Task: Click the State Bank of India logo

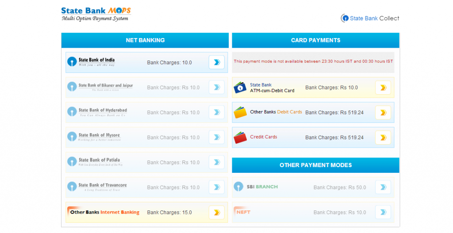Action: [91, 61]
